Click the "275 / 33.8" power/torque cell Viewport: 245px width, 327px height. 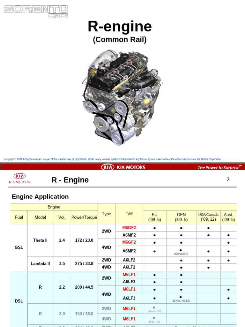pos(84,263)
